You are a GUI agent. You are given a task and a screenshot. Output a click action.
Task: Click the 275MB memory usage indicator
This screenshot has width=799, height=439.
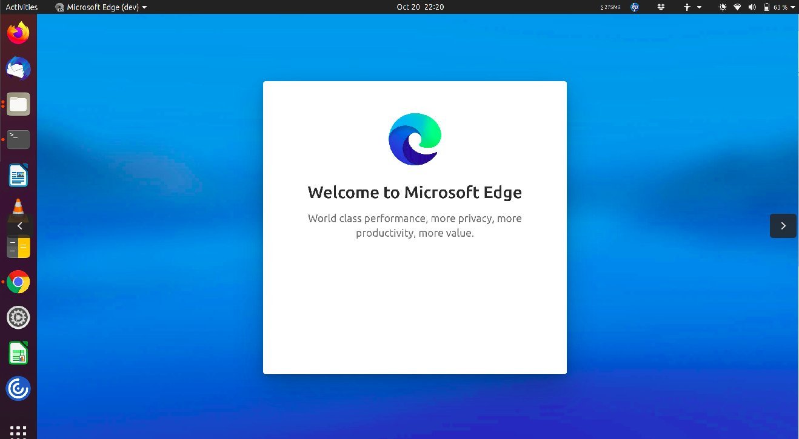point(610,7)
